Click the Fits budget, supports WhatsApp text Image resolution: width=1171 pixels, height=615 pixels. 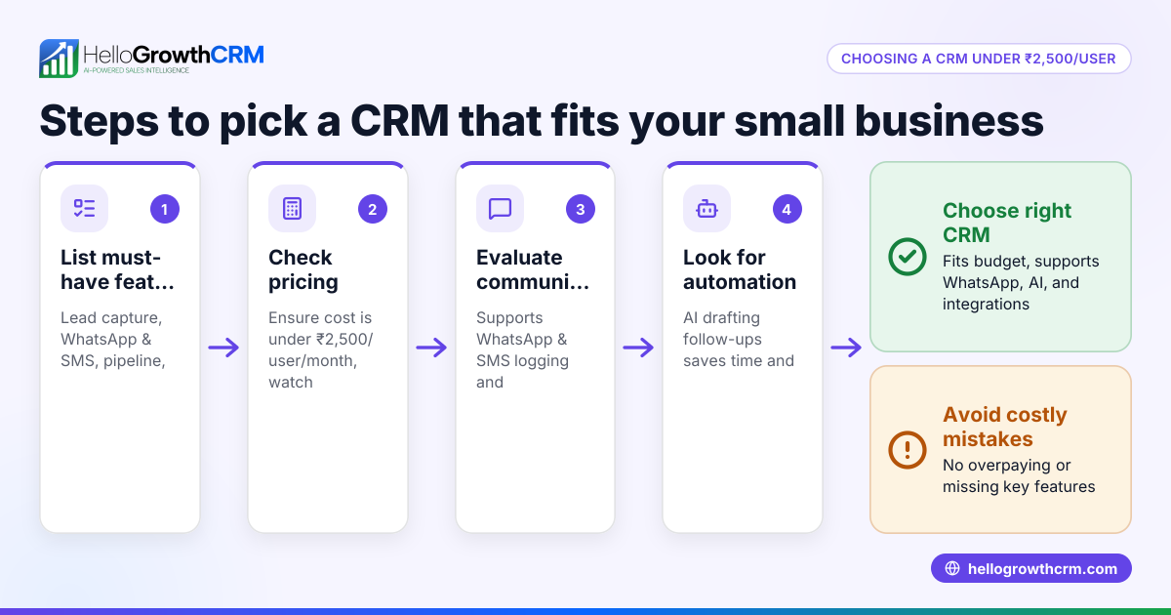[1021, 282]
